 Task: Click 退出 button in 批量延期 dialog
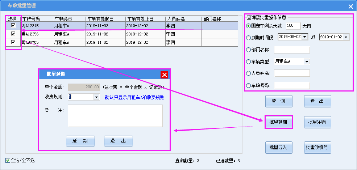(x=119, y=141)
